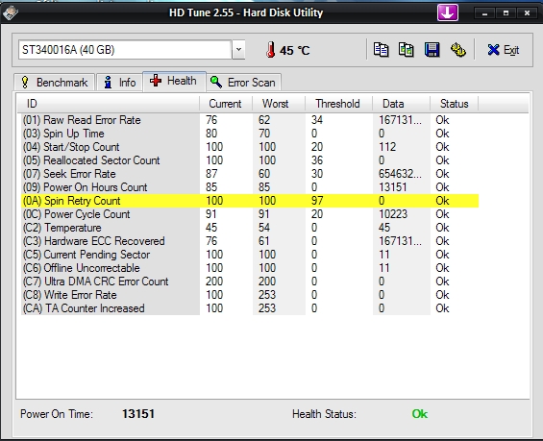
Task: Click the Threshold value 97 for Spin Retry Count
Action: (317, 201)
